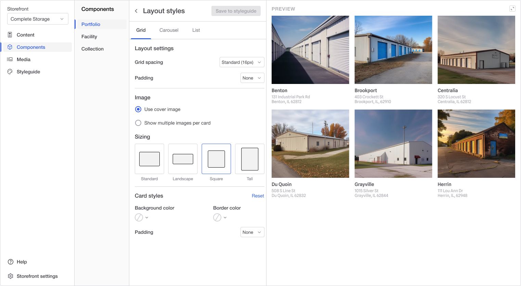Switch to the Grid tab

[141, 30]
